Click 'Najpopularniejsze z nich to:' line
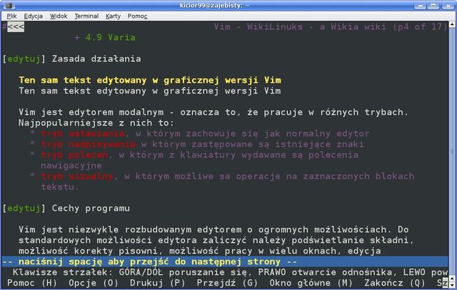The height and width of the screenshot is (290, 457). coord(96,123)
